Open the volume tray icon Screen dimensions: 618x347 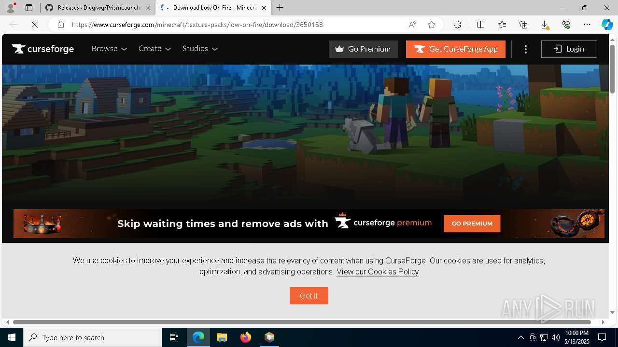tap(556, 337)
